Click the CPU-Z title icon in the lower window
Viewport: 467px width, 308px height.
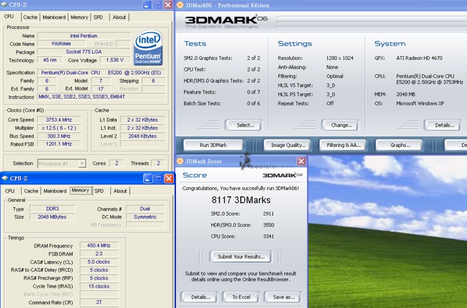[x=5, y=178]
